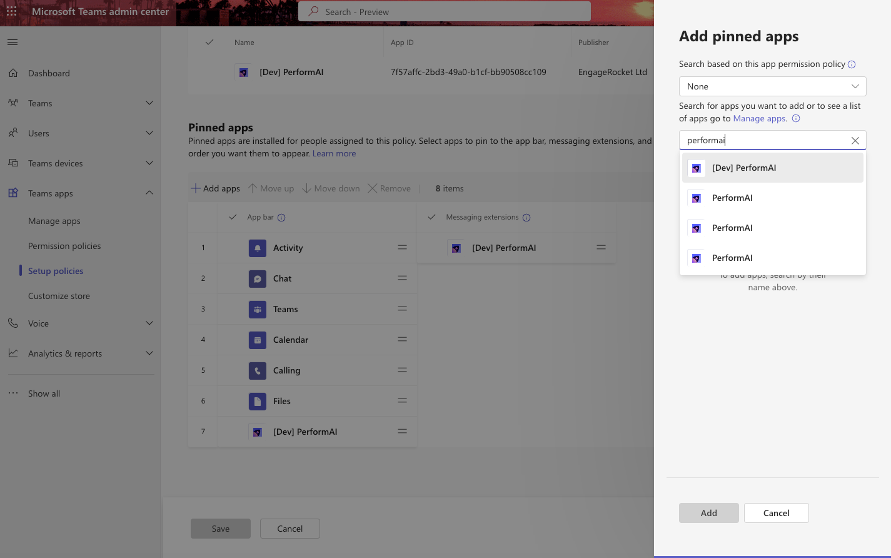891x558 pixels.
Task: Click the Publisher column header
Action: (x=593, y=43)
